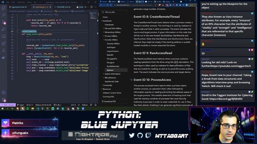Image resolution: width=257 pixels, height=144 pixels.
Task: Open the Accounts icon in VS Code activity bar
Action: tap(4, 92)
